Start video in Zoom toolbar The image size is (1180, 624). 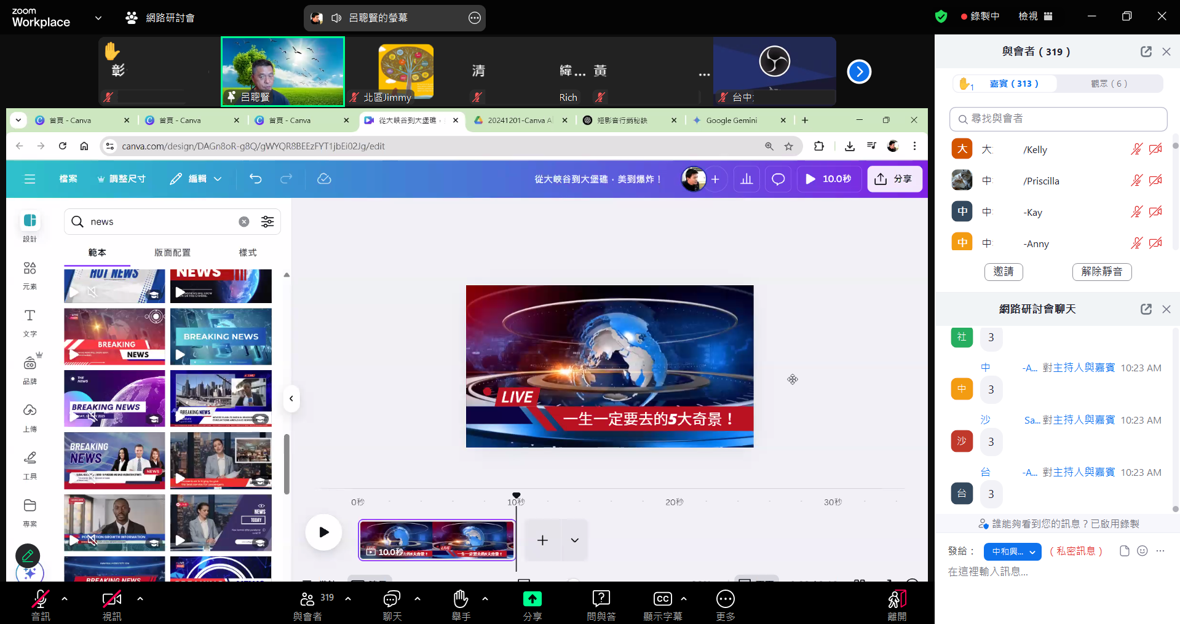(112, 605)
